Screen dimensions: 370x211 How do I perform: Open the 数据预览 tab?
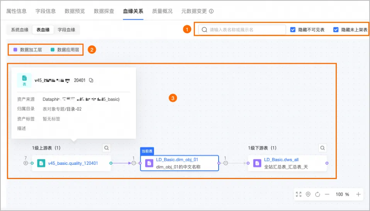click(x=75, y=11)
